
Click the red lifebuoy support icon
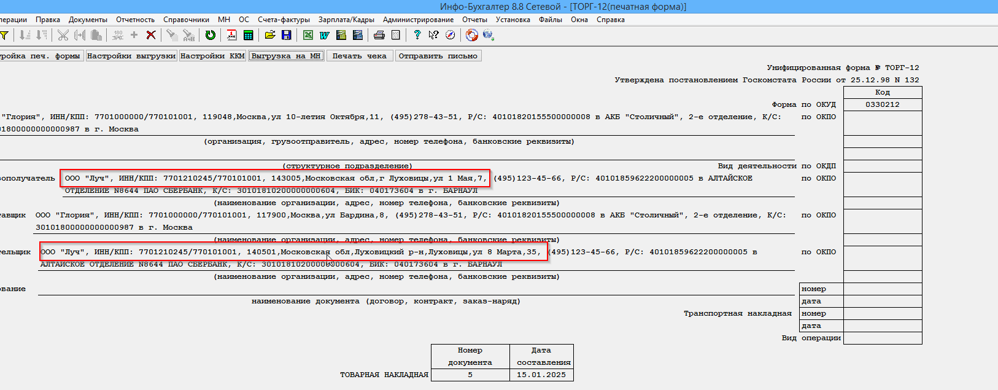click(472, 35)
